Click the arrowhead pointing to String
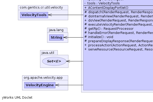Screen dimensions: 153x102 pyautogui.click(x=65, y=37)
